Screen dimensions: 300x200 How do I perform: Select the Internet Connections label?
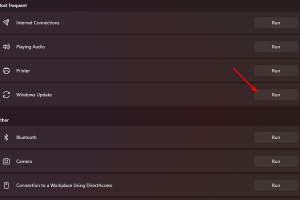(37, 23)
